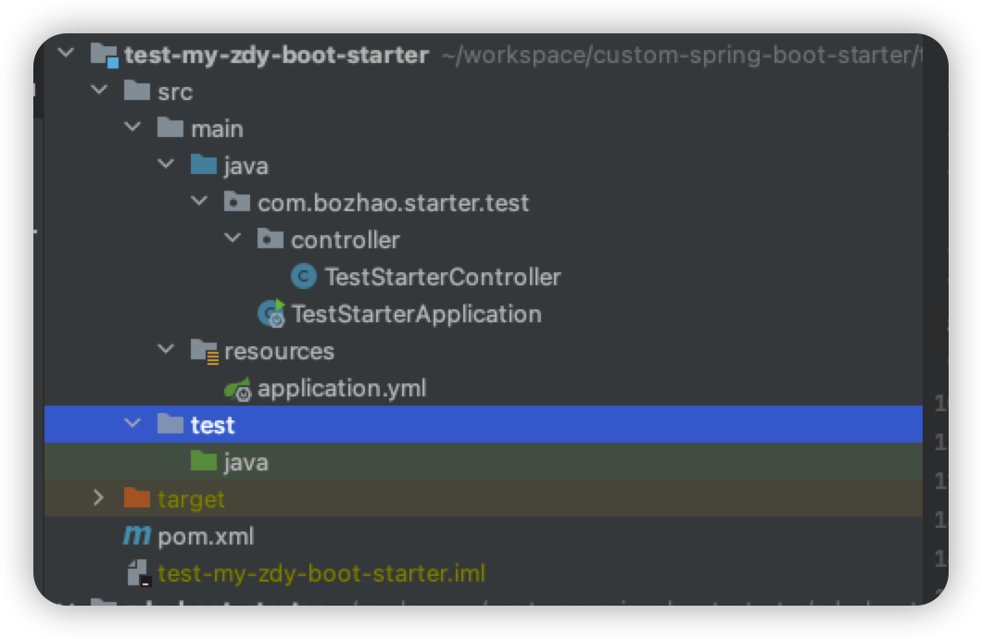
Task: Select the main folder label
Action: pyautogui.click(x=217, y=128)
